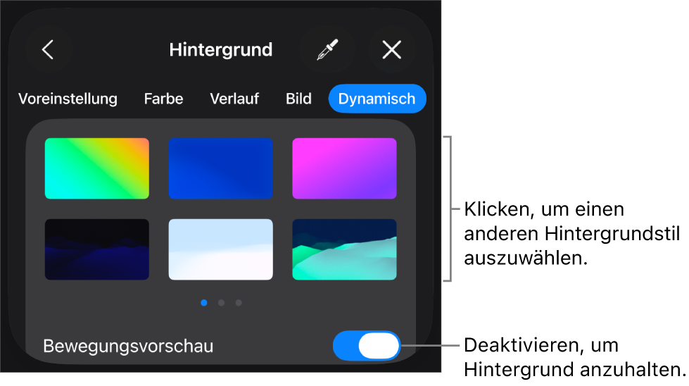Select the teal hills landscape background
This screenshot has height=386, width=689.
coord(345,249)
